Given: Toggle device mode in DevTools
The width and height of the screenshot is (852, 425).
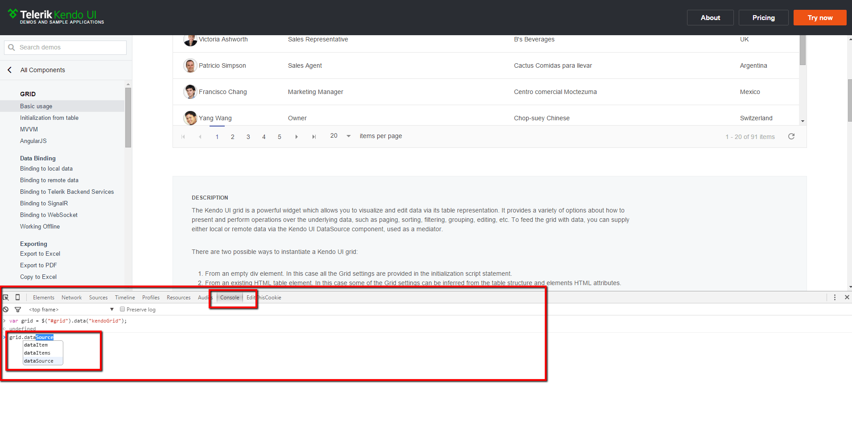Looking at the screenshot, I should pos(17,297).
